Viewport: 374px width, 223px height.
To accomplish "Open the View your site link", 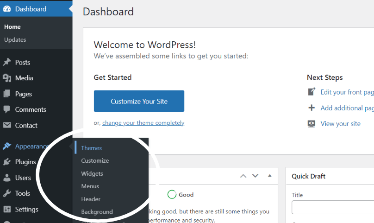I will point(340,124).
